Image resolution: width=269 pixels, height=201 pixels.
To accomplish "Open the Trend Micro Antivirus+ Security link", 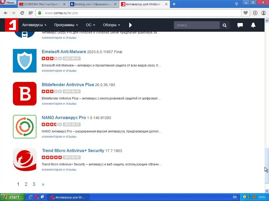I will coord(73,150).
